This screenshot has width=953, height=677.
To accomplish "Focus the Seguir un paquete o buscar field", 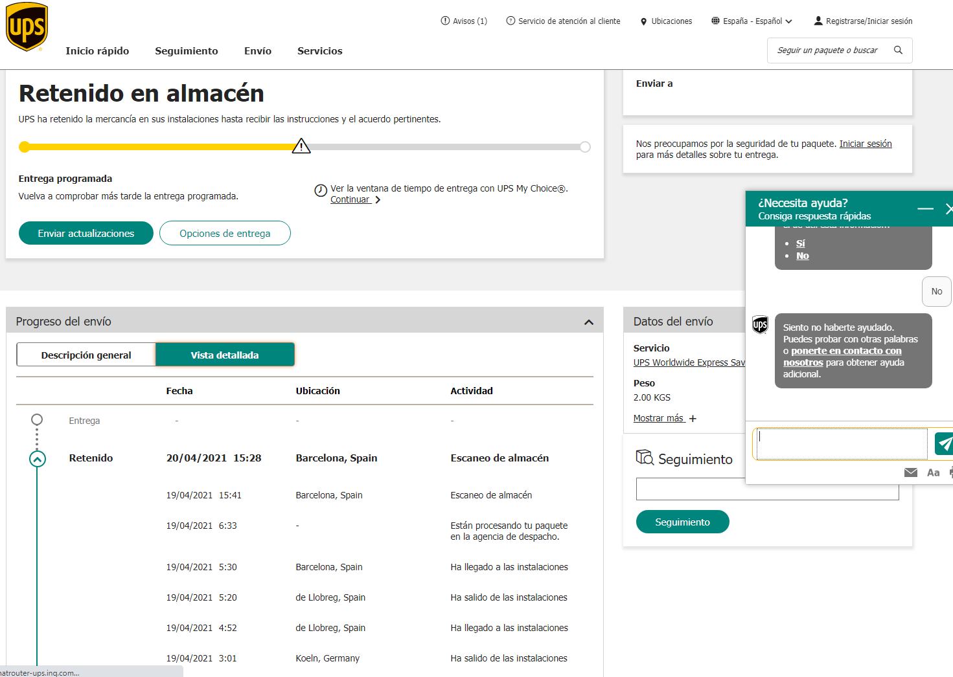I will [828, 50].
